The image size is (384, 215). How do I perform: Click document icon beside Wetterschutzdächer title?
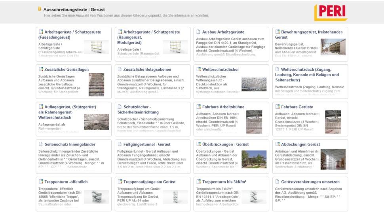pos(199,70)
